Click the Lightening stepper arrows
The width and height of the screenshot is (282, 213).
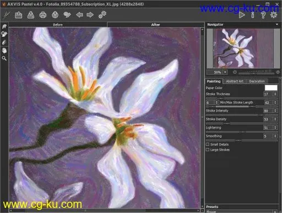[x=275, y=128]
